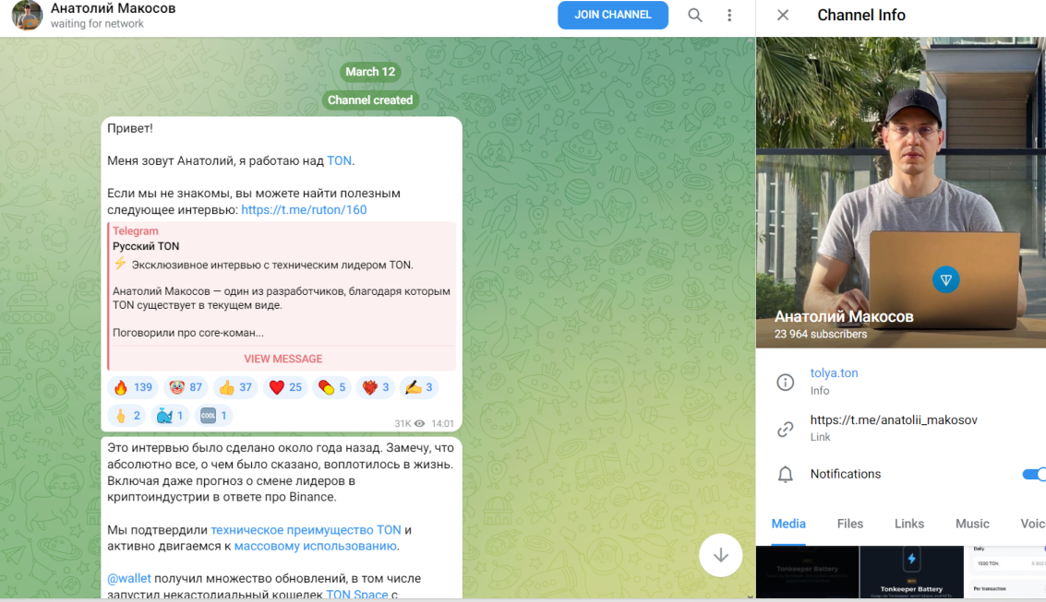The width and height of the screenshot is (1046, 602).
Task: Open the массовому использованию link
Action: pyautogui.click(x=316, y=546)
